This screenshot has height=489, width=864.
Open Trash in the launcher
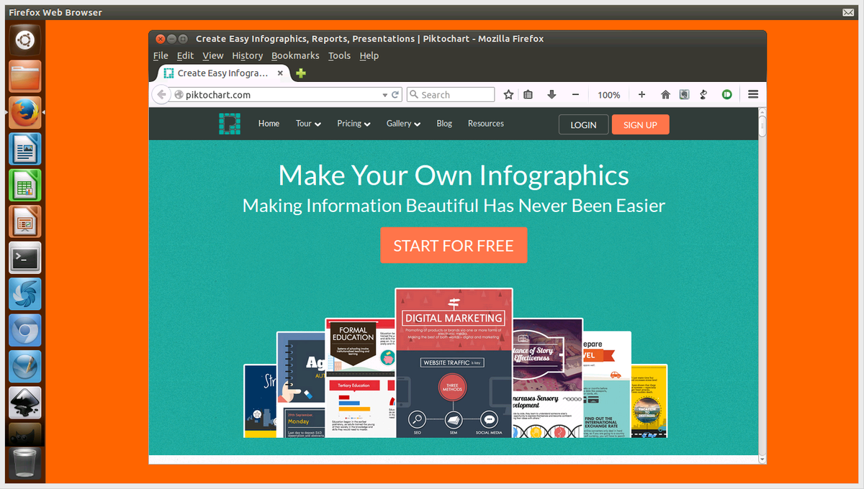click(25, 464)
